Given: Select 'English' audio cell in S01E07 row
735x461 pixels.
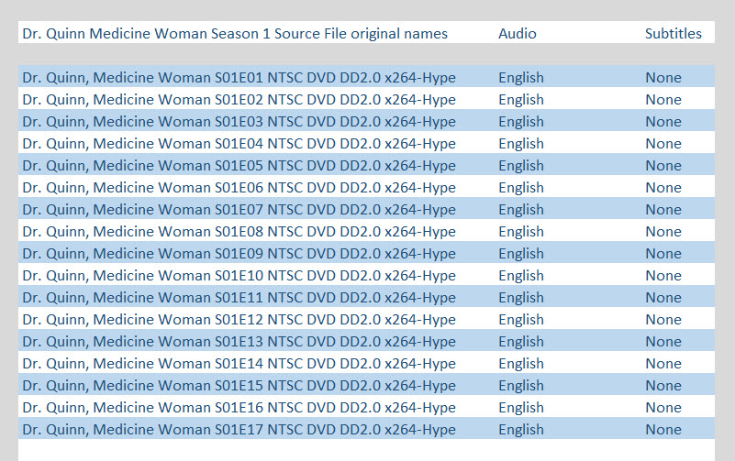Looking at the screenshot, I should (521, 210).
